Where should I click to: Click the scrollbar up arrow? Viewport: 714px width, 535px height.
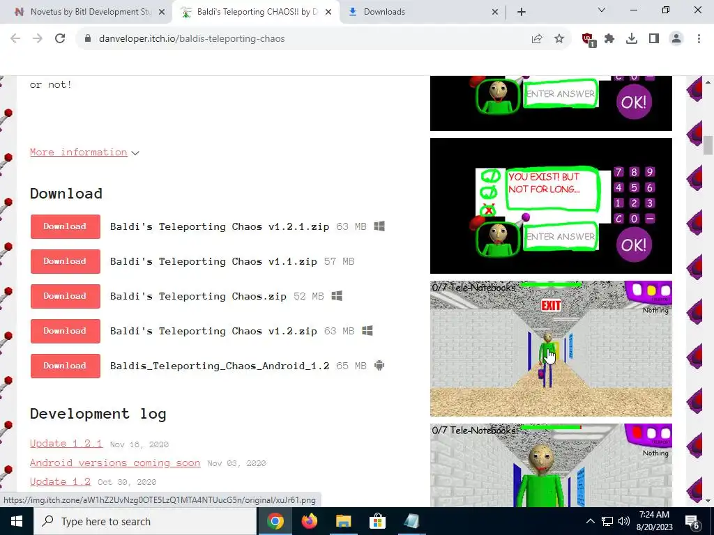(708, 82)
